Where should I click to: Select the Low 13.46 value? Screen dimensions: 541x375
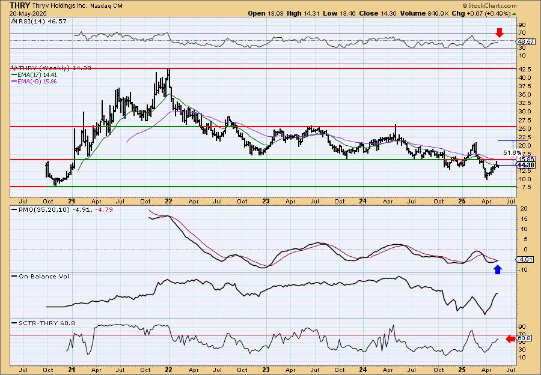coord(340,13)
